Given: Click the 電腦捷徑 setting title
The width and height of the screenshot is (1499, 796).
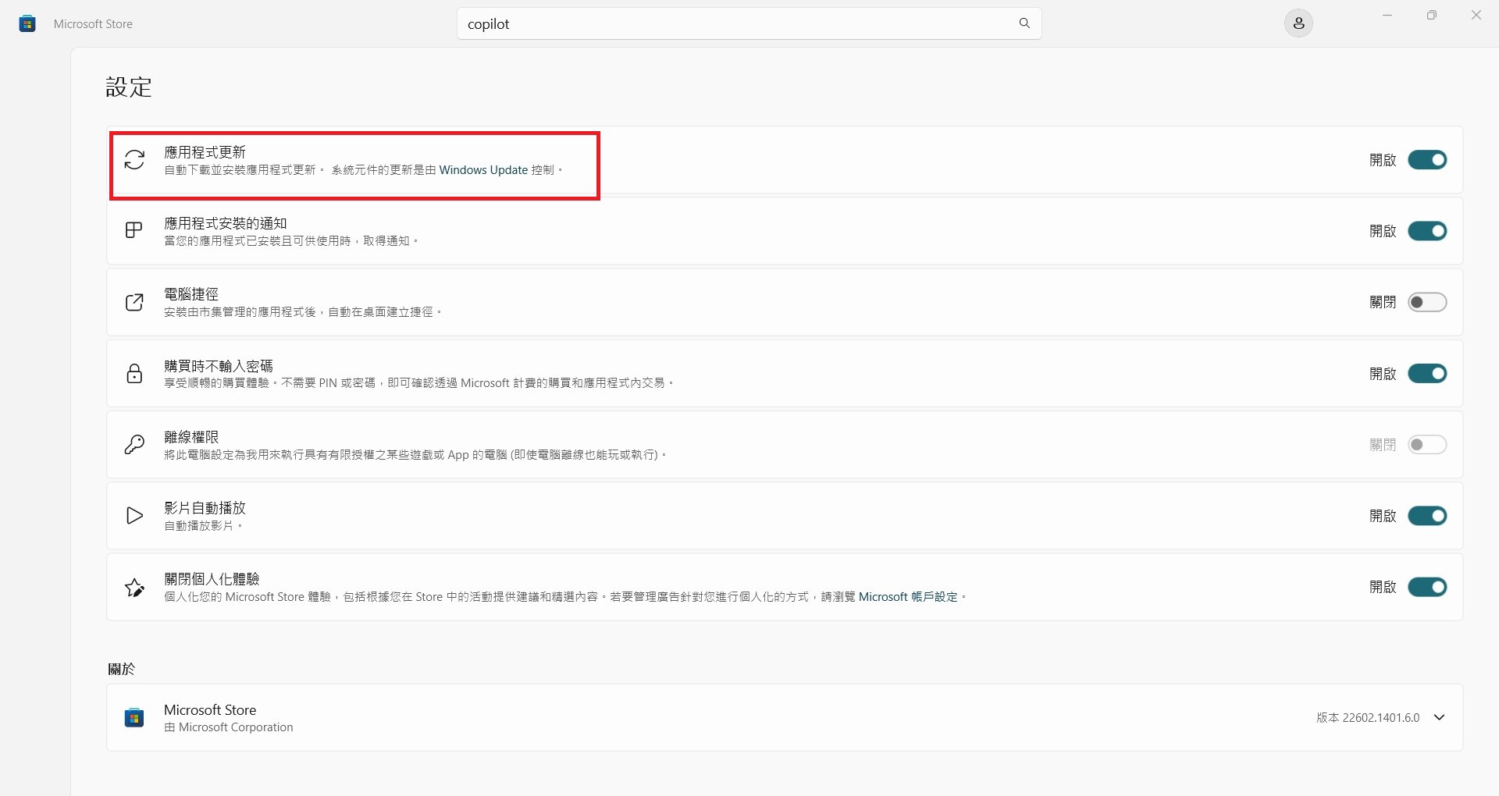Looking at the screenshot, I should click(x=191, y=294).
